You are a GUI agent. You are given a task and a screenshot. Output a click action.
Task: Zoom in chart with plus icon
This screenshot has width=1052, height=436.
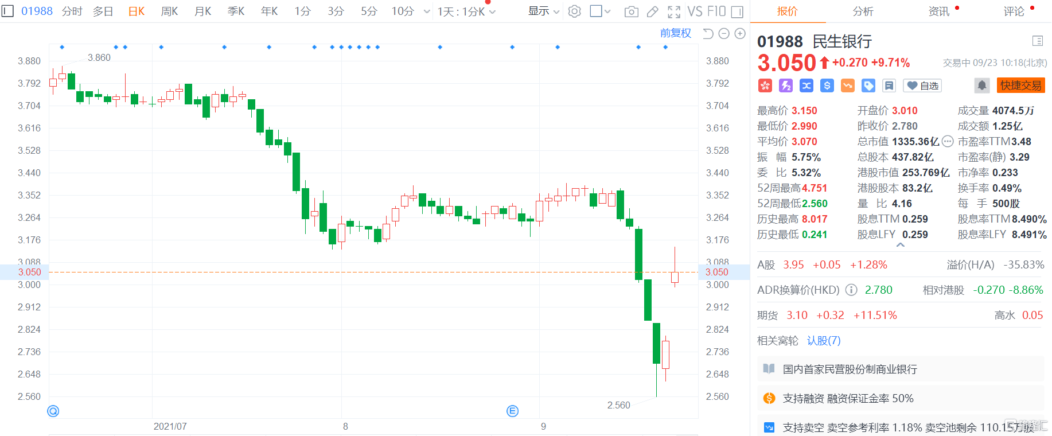740,34
